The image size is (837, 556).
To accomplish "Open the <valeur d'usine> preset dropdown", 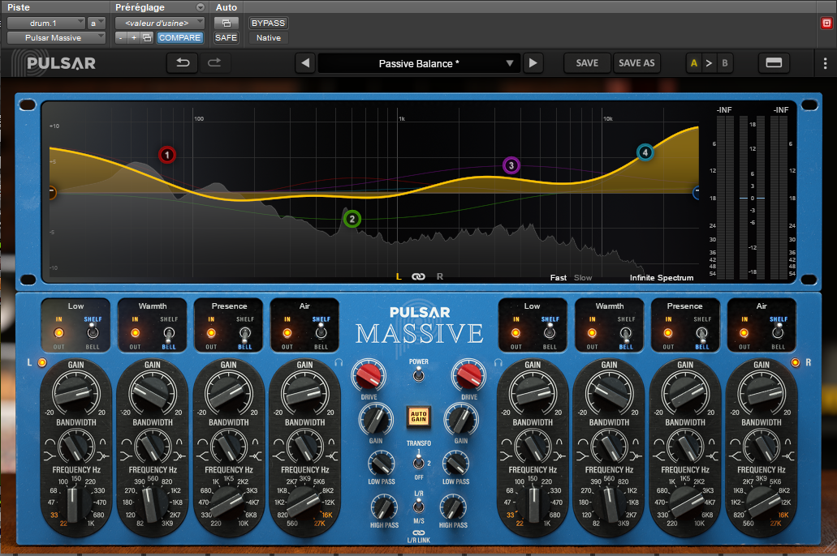I will [x=160, y=23].
